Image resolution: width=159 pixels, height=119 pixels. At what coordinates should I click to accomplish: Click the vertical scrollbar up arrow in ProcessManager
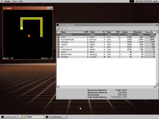coord(157,32)
